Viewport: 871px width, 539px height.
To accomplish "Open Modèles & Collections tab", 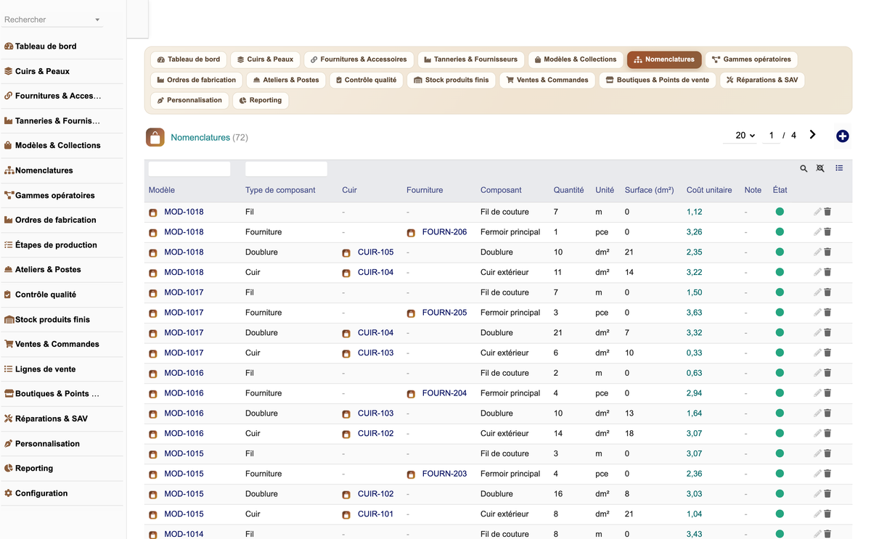I will (x=576, y=59).
